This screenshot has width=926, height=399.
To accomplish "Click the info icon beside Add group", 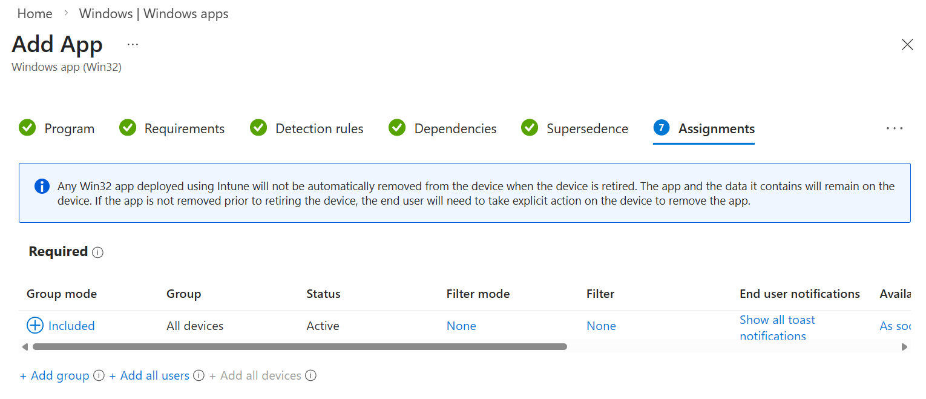I will (x=99, y=375).
